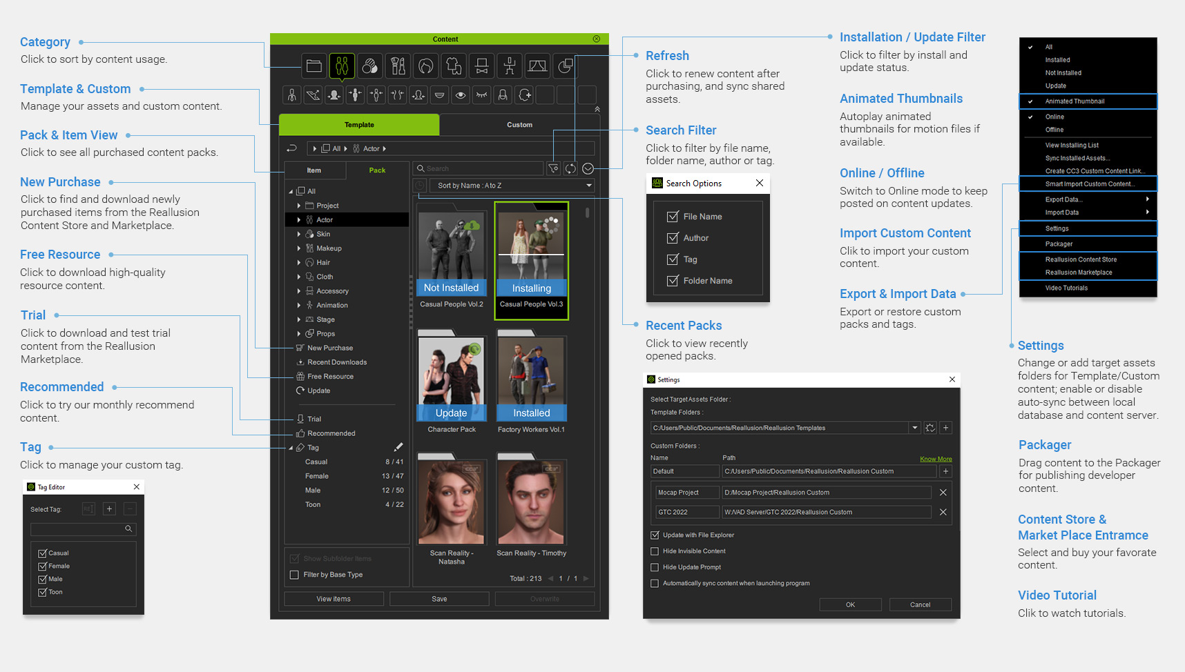Select the Makeup category icon
The width and height of the screenshot is (1185, 672).
click(x=398, y=66)
